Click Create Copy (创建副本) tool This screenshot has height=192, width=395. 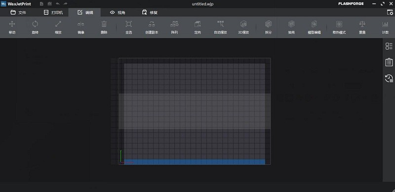point(152,27)
